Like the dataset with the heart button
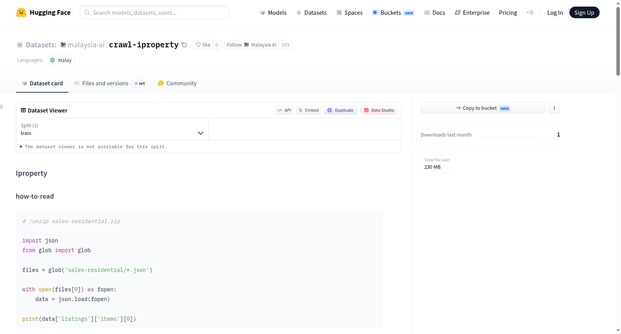621x334 pixels. (203, 45)
